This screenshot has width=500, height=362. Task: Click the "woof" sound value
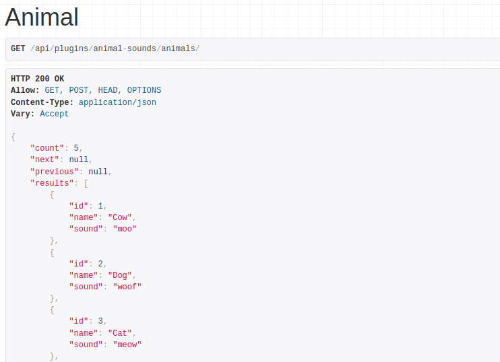[127, 287]
